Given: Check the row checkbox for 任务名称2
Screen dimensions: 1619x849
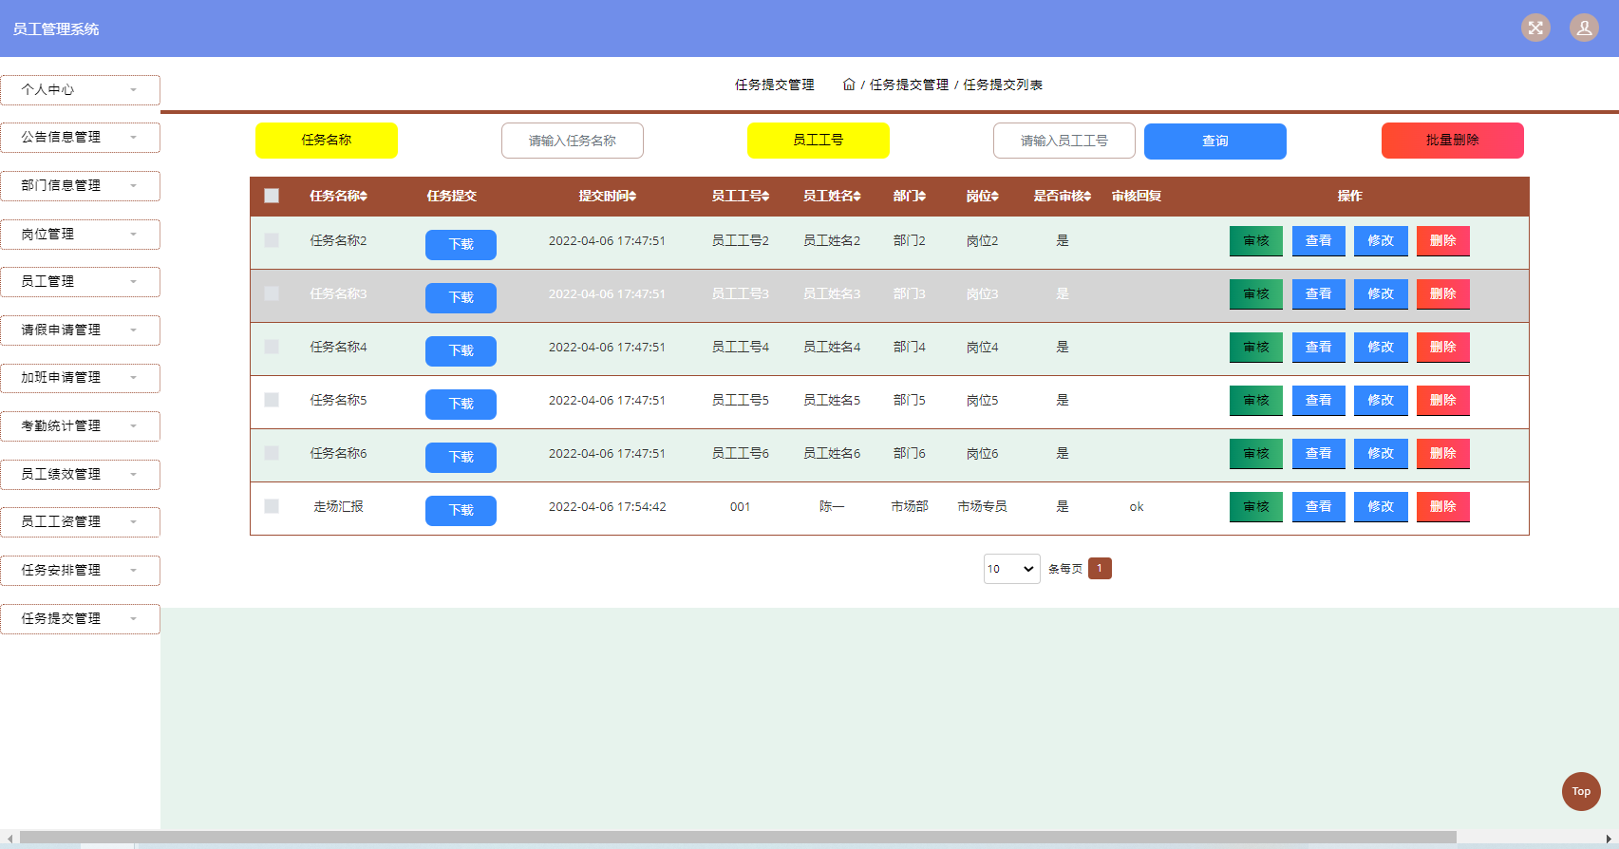Looking at the screenshot, I should [x=272, y=240].
